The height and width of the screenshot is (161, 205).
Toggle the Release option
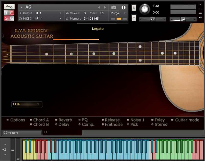pos(103,120)
